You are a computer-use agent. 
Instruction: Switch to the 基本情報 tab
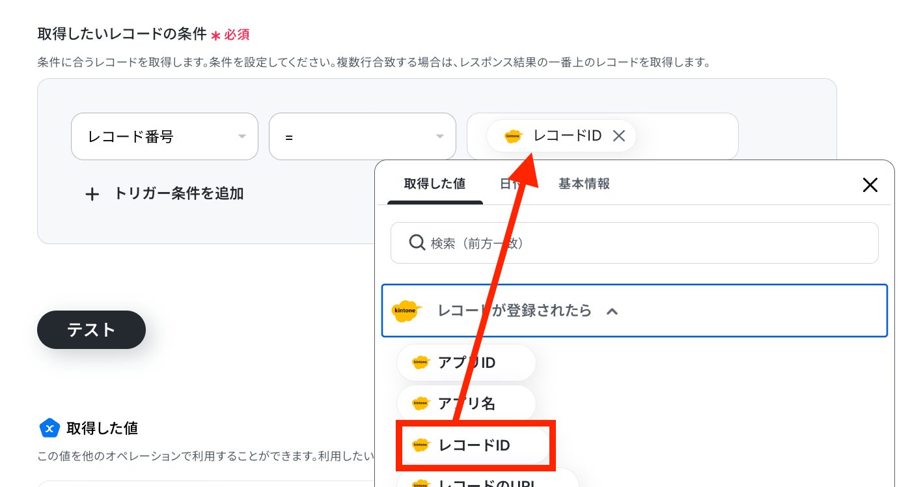(x=584, y=184)
